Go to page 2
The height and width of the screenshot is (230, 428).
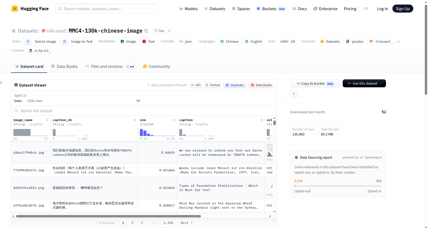pyautogui.click(x=132, y=223)
